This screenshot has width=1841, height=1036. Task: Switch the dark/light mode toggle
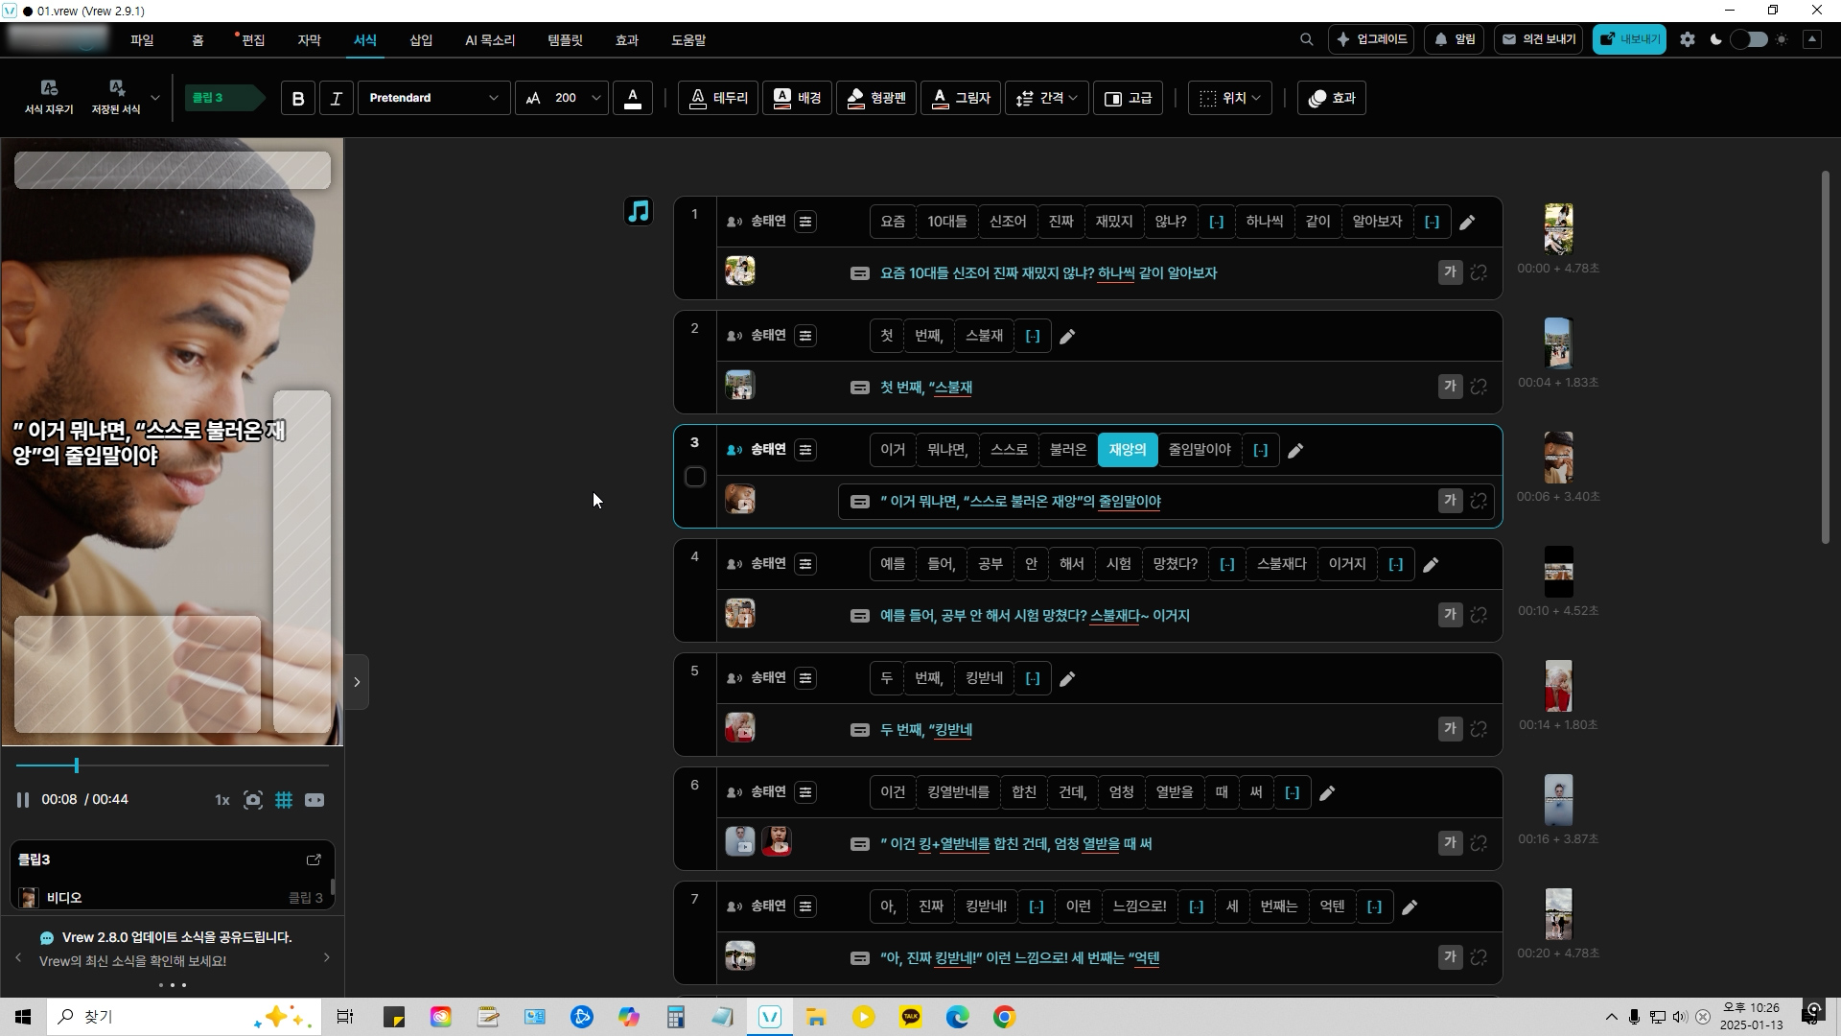click(1748, 39)
